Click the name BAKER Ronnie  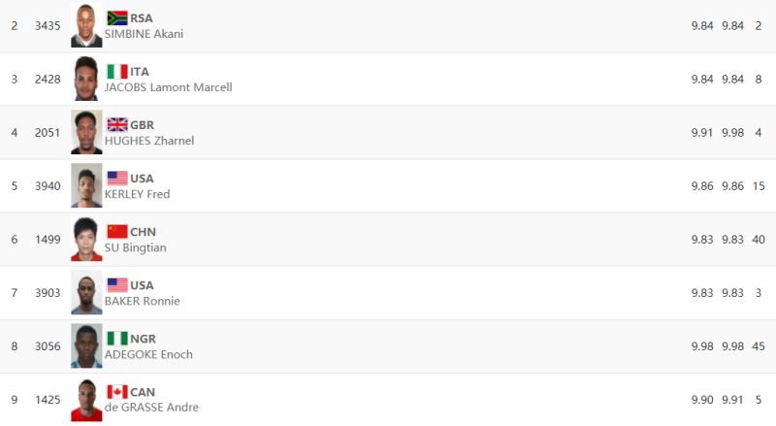pyautogui.click(x=142, y=301)
